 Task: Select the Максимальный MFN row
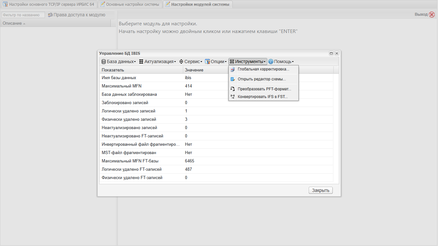[216, 86]
